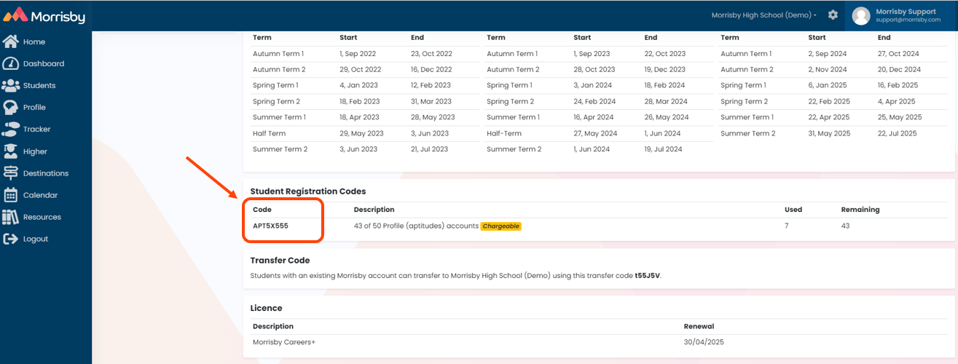This screenshot has height=364, width=958.
Task: Click the Home house icon
Action: coord(10,41)
